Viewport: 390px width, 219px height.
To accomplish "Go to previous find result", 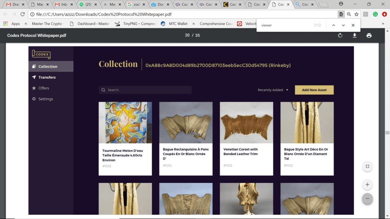I will 334,25.
